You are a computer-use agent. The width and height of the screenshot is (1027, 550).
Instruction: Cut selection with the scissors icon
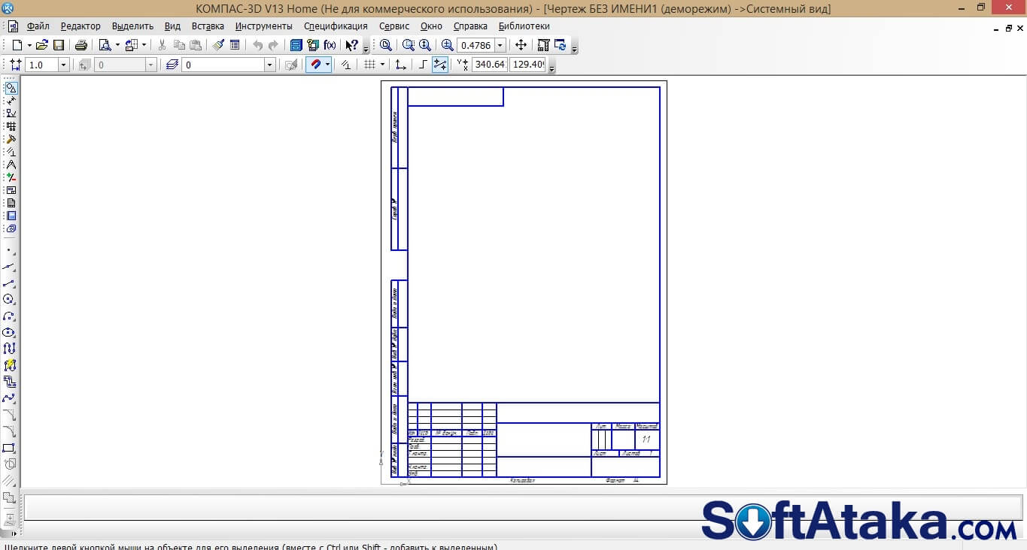[x=162, y=45]
